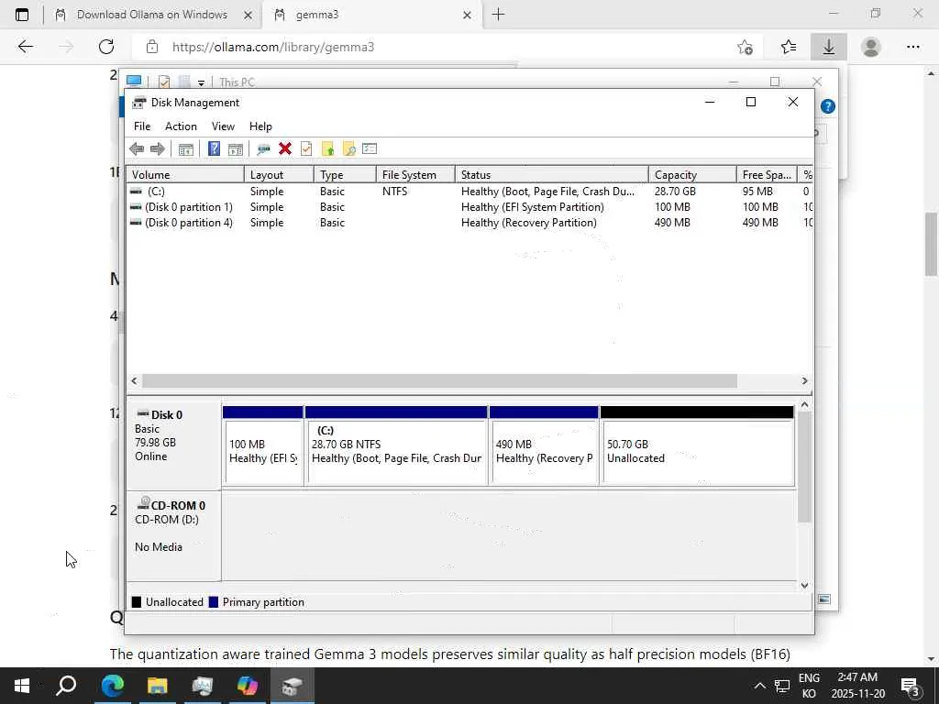Open Microsoft Edge from the taskbar
Screen dimensions: 939x704
click(x=112, y=686)
